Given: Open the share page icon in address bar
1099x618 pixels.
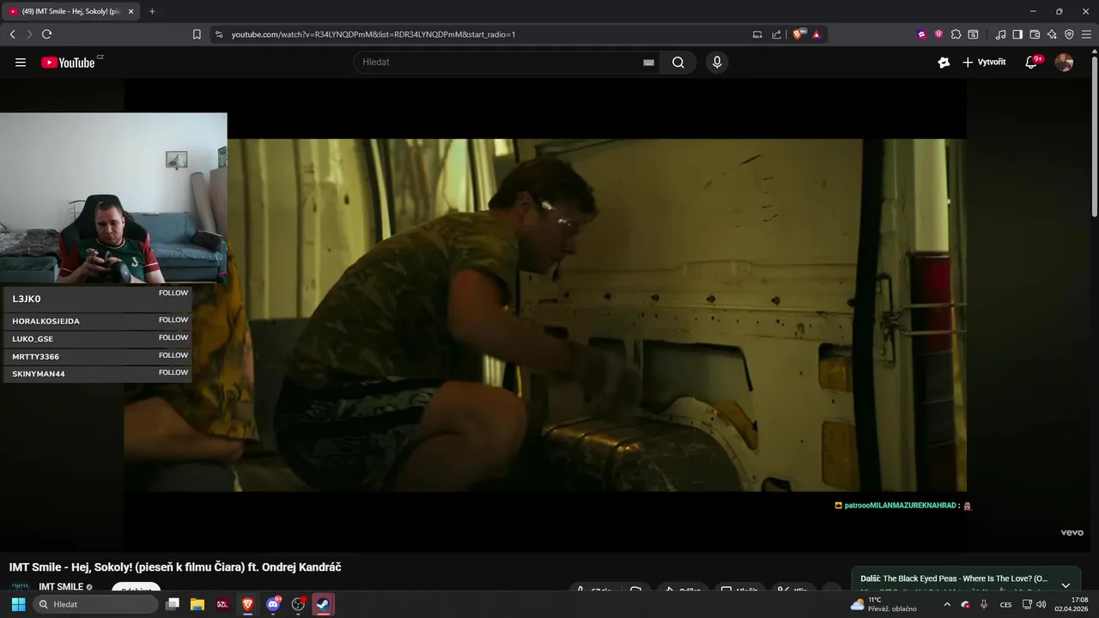Looking at the screenshot, I should coord(776,34).
